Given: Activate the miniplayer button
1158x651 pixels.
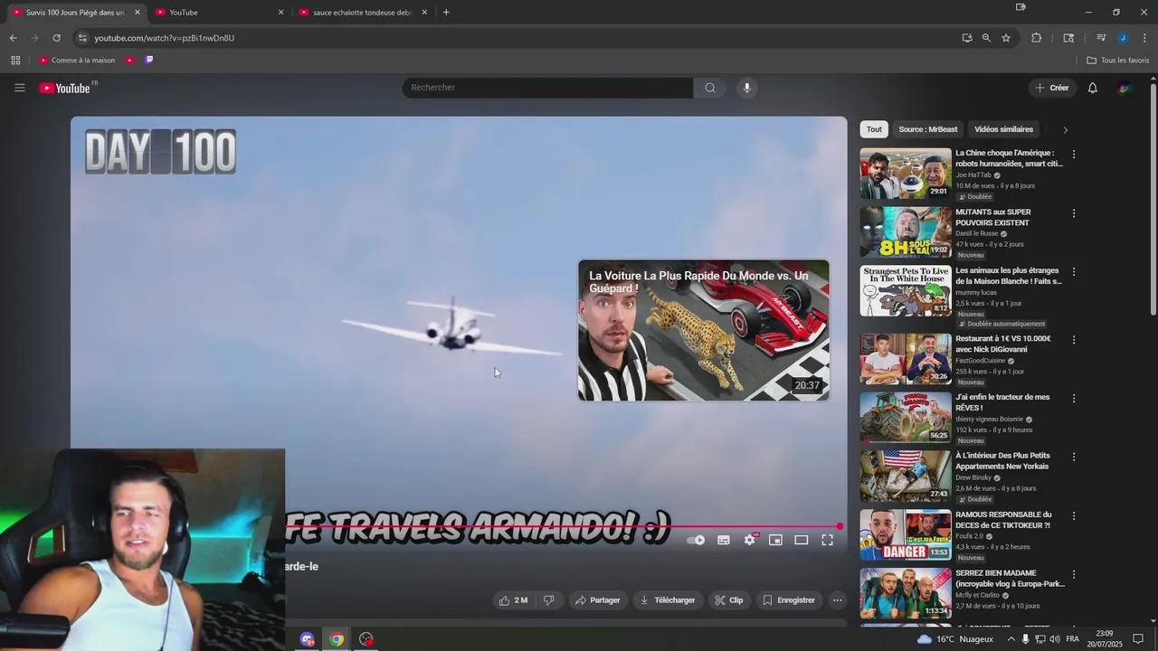Looking at the screenshot, I should [775, 540].
